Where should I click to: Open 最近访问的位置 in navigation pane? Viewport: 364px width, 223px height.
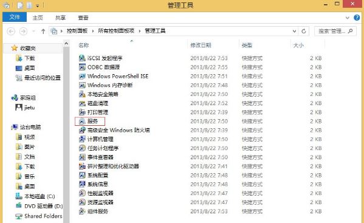43,78
